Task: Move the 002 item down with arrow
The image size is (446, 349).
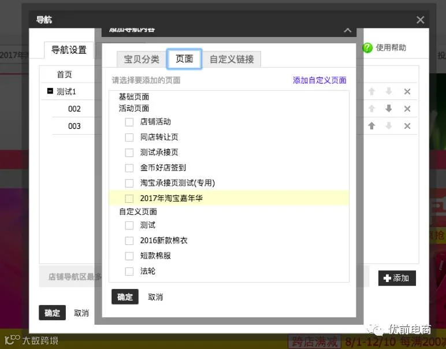Action: click(x=389, y=109)
